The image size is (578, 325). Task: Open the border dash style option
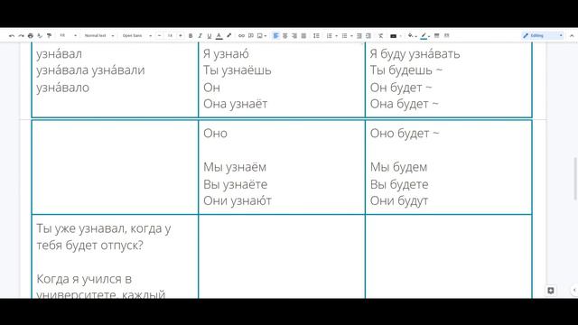pyautogui.click(x=446, y=36)
